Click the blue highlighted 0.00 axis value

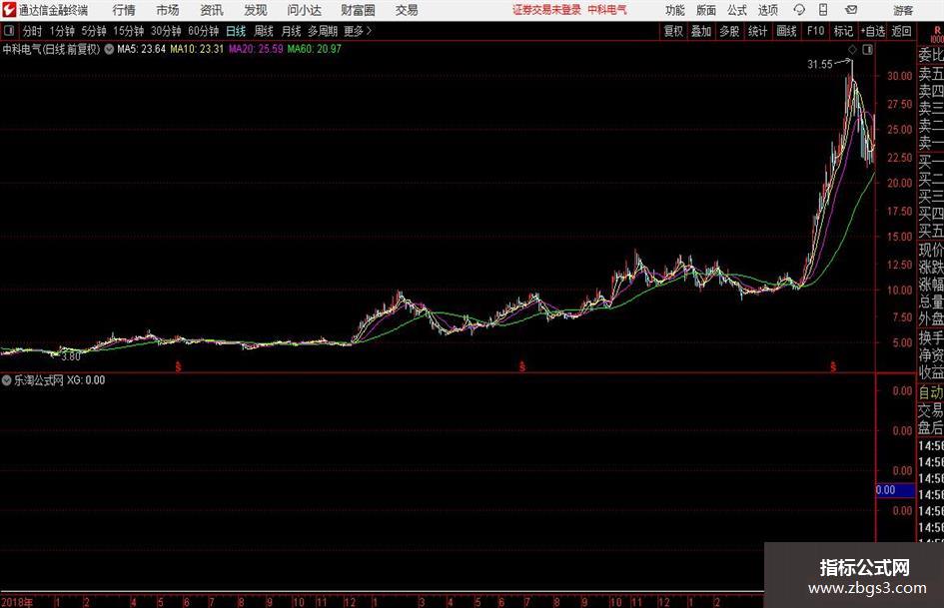(895, 490)
